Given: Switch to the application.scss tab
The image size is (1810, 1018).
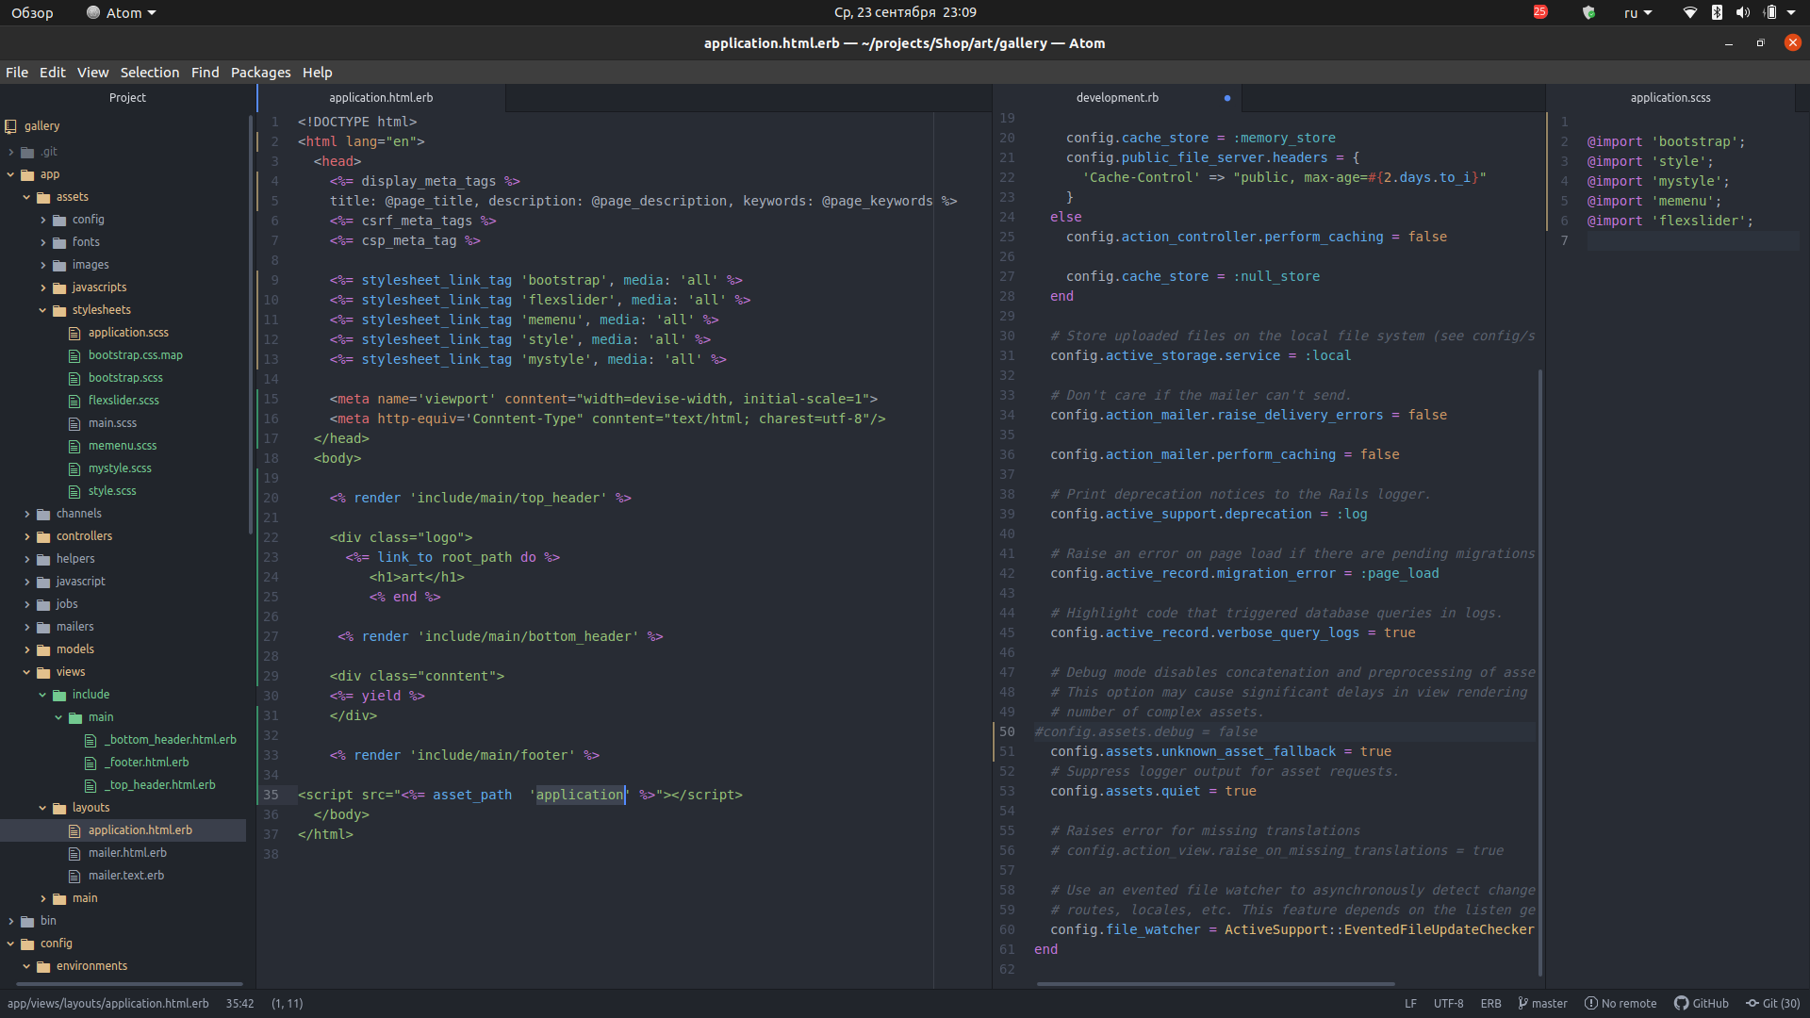Looking at the screenshot, I should point(1670,98).
